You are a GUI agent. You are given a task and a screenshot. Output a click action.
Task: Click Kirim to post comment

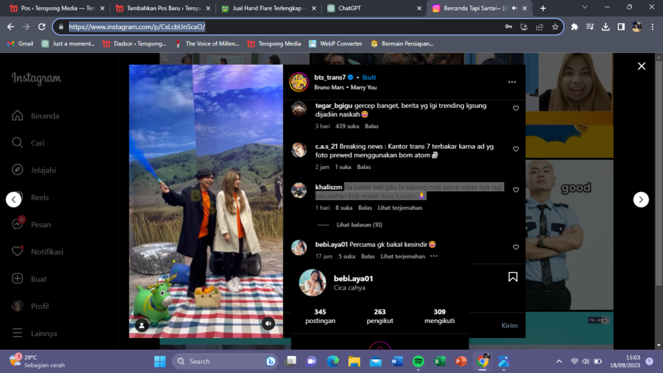pyautogui.click(x=510, y=325)
